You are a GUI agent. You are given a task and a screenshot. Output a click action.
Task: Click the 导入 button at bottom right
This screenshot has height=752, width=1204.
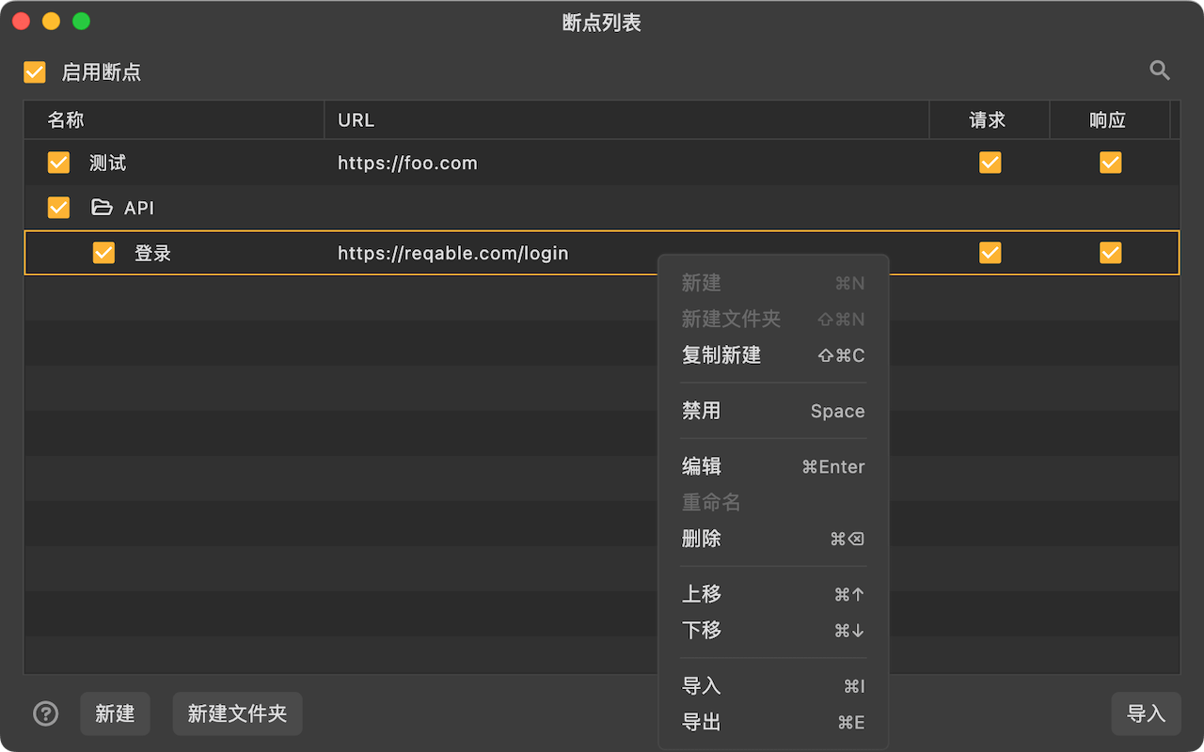[1146, 714]
